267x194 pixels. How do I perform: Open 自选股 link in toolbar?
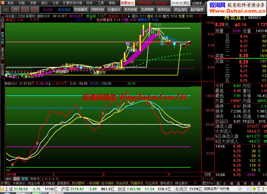click(x=48, y=9)
